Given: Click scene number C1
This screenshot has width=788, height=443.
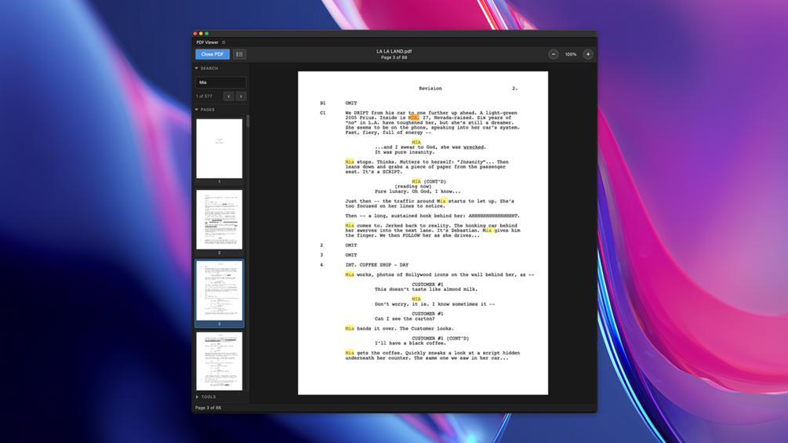Looking at the screenshot, I should (x=322, y=113).
